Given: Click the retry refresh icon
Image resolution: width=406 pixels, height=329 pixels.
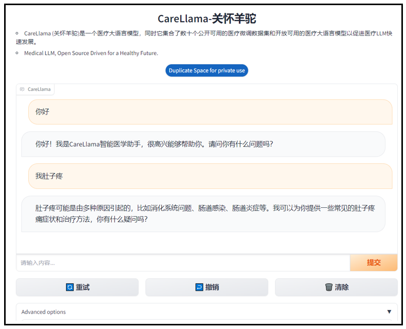Looking at the screenshot, I should coord(70,287).
